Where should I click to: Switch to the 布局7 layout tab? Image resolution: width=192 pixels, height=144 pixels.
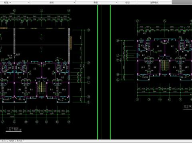click(x=4, y=141)
